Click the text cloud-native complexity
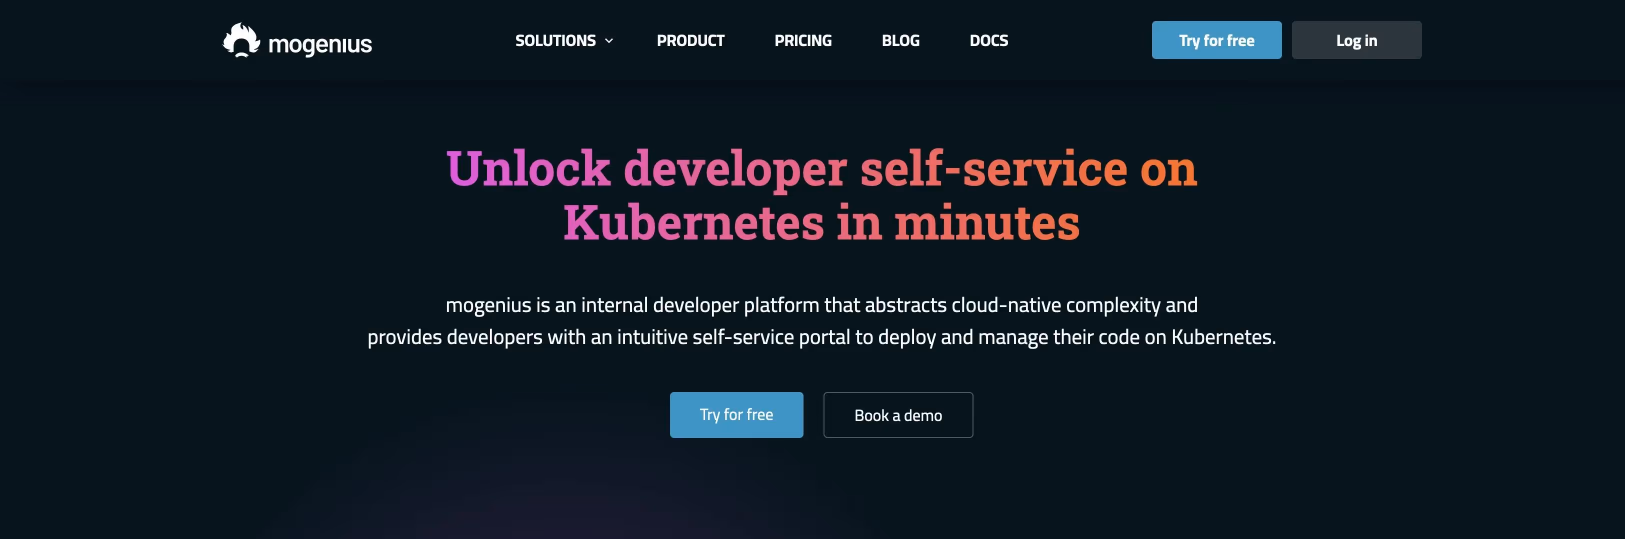1625x539 pixels. (x=1055, y=305)
